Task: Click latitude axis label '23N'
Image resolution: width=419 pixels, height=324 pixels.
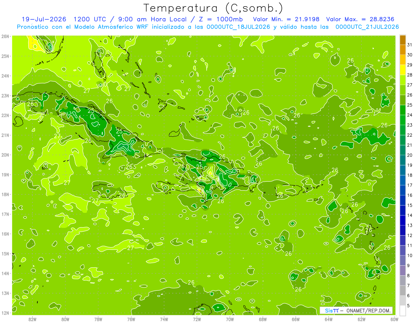Action: click(x=6, y=95)
